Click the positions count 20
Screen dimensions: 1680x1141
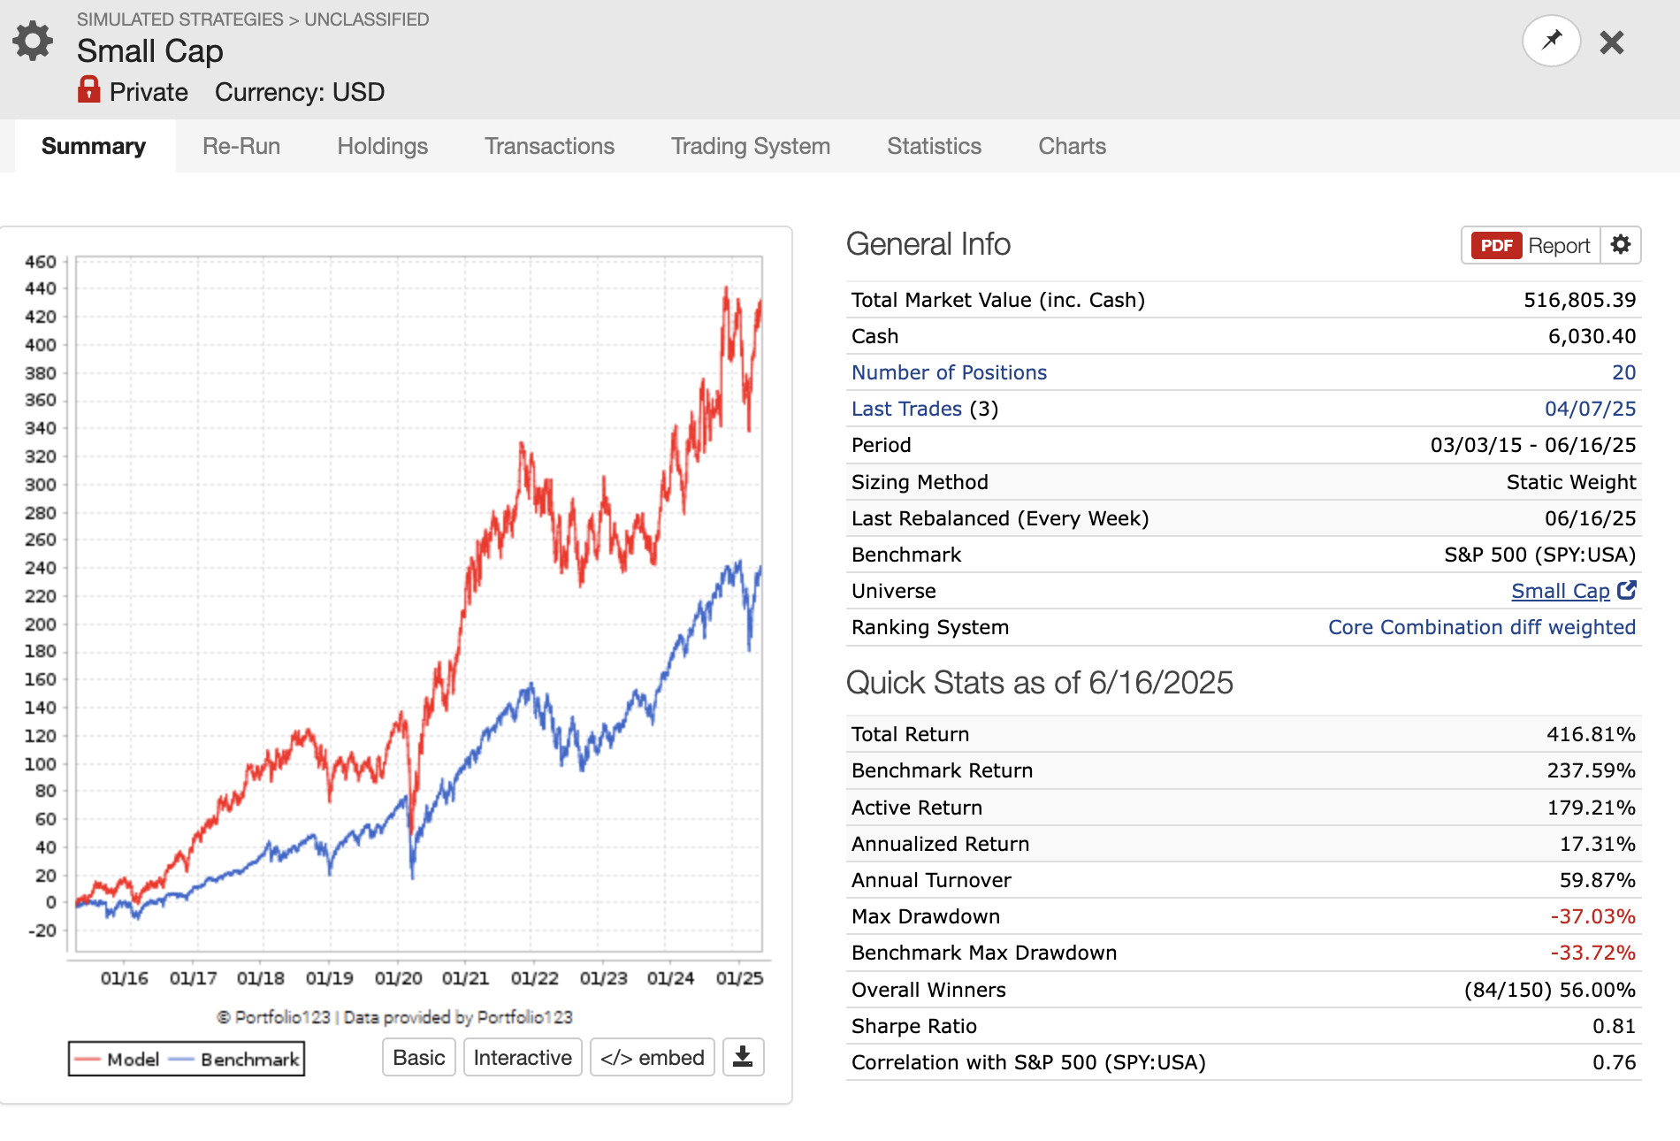coord(1623,372)
